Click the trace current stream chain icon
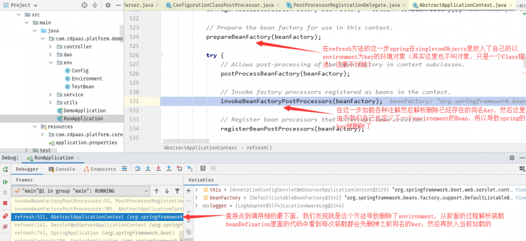 (x=214, y=168)
